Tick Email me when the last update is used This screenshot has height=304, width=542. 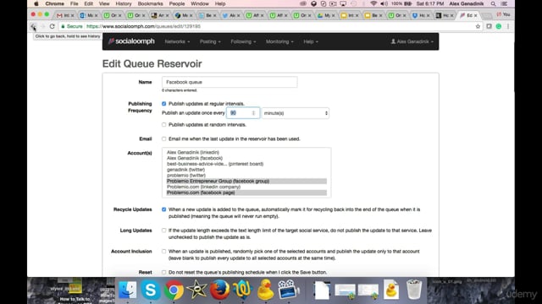(x=163, y=138)
